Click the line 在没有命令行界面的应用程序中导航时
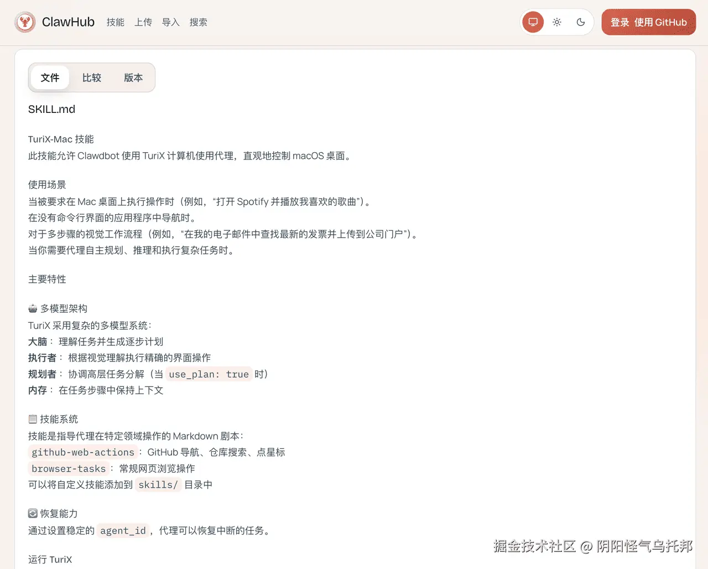708x569 pixels. coord(112,218)
